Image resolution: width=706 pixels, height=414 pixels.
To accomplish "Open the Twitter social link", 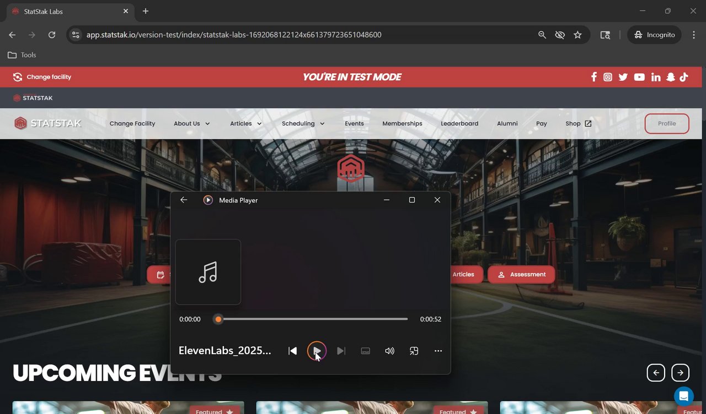I will tap(623, 77).
